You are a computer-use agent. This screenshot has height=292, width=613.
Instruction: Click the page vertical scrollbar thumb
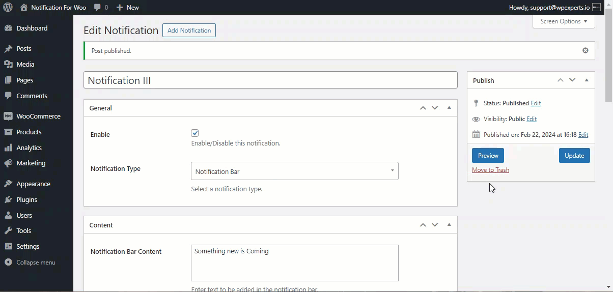608,54
